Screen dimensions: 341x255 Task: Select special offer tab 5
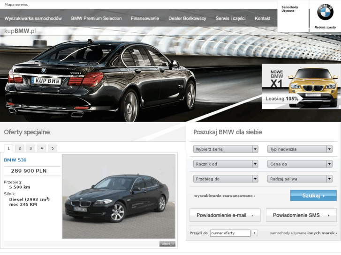[x=53, y=148]
